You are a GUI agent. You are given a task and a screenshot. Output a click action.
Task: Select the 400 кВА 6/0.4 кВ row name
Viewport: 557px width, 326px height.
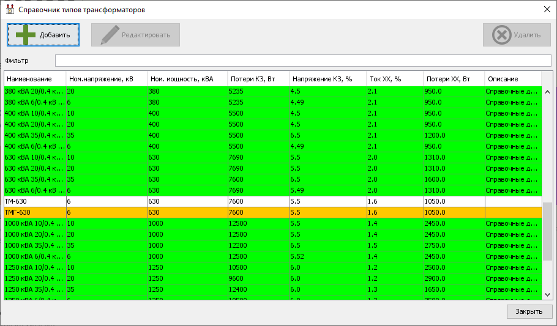[x=35, y=146]
